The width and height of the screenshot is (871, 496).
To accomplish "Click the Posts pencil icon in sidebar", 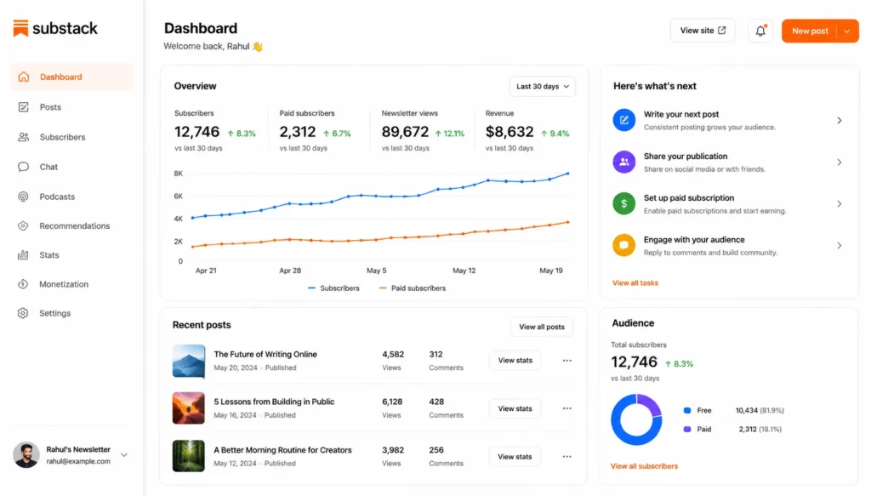I will [x=23, y=106].
